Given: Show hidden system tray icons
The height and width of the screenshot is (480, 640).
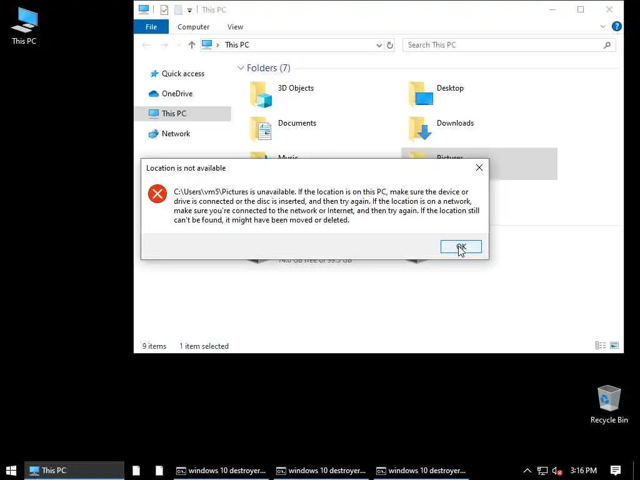Looking at the screenshot, I should 527,471.
